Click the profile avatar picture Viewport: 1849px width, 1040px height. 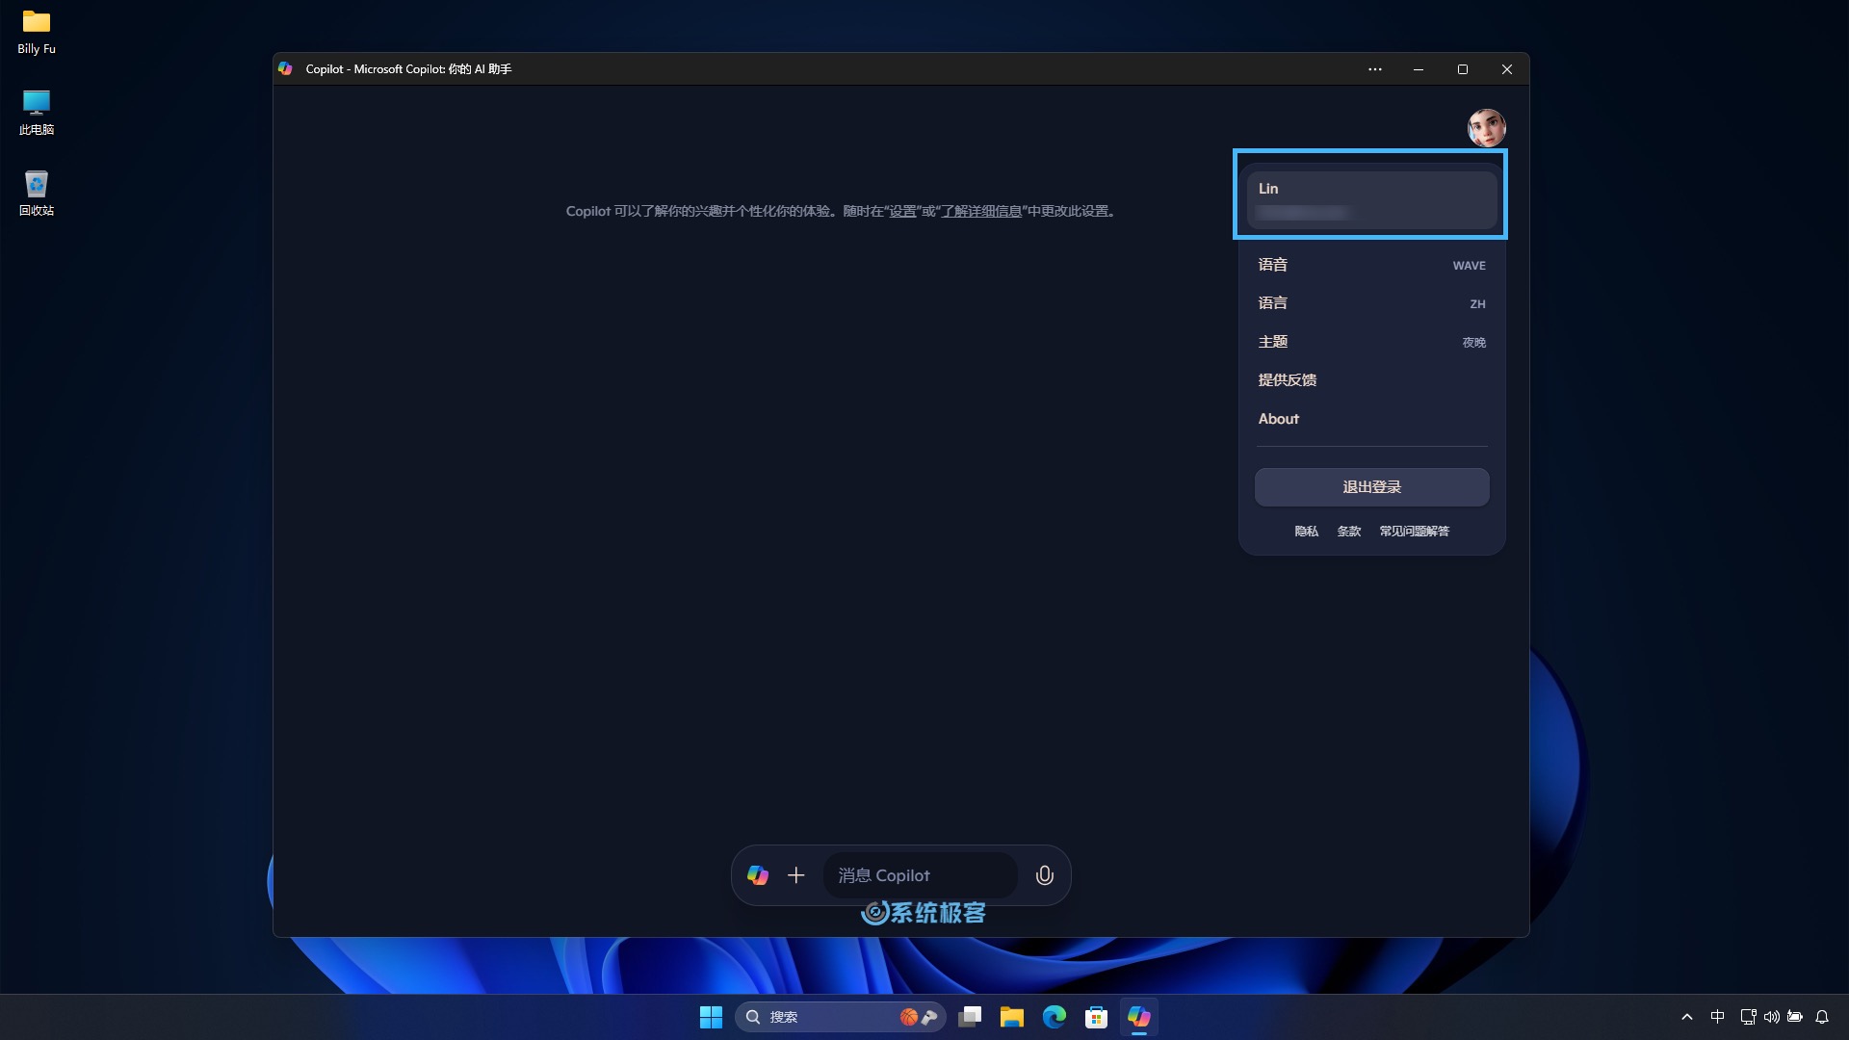pyautogui.click(x=1487, y=127)
